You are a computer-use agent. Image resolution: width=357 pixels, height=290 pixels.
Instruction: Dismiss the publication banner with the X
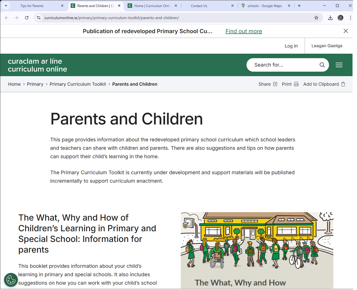[x=346, y=31]
